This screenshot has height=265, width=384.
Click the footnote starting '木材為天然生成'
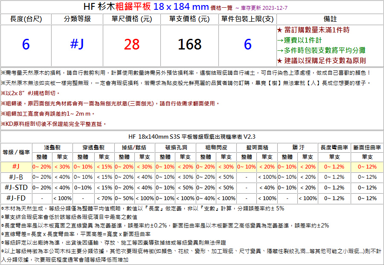143,208
